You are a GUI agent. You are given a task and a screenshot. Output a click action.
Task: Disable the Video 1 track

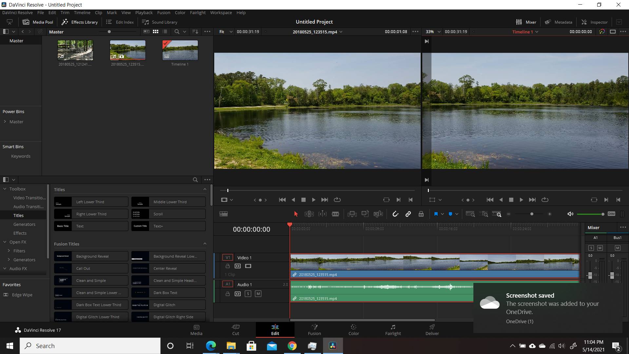pyautogui.click(x=248, y=266)
